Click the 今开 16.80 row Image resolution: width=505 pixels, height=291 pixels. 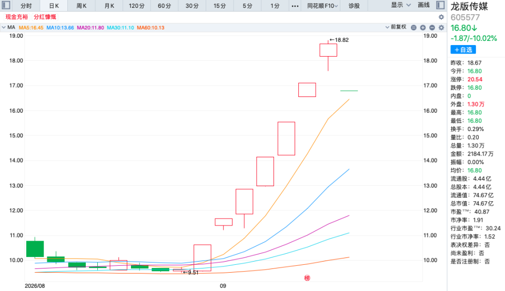pyautogui.click(x=466, y=71)
